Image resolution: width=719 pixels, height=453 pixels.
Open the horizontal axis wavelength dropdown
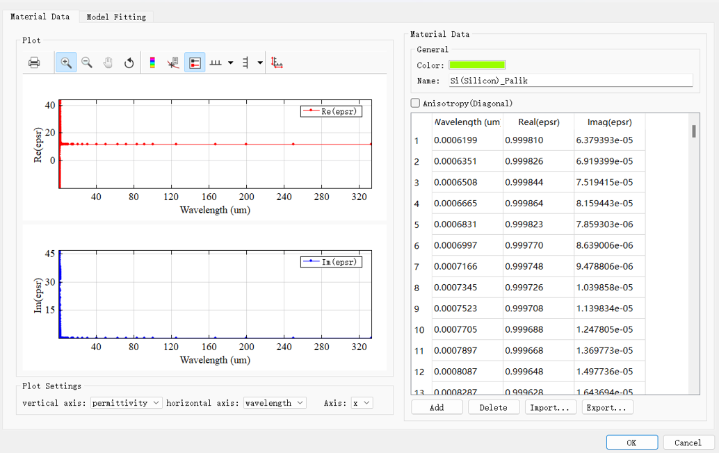pyautogui.click(x=275, y=402)
